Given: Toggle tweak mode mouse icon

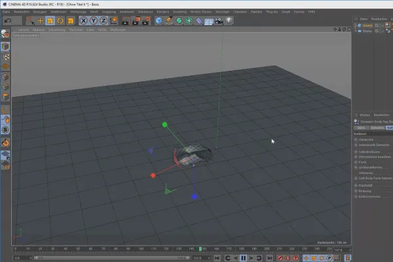Looking at the screenshot, I should 5,120.
